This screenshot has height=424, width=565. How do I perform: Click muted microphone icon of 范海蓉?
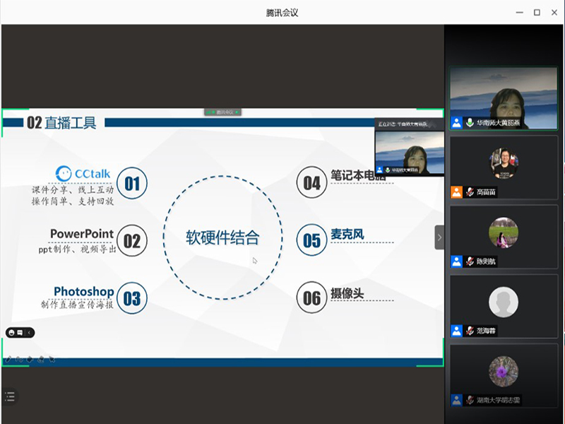click(x=469, y=330)
